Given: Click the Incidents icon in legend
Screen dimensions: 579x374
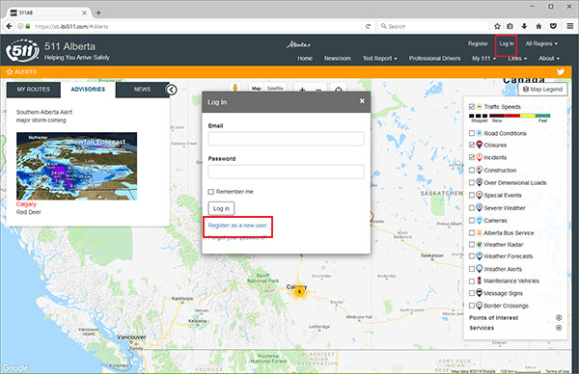Looking at the screenshot, I should [x=479, y=157].
